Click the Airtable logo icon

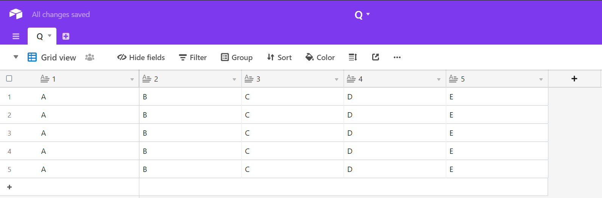(x=16, y=14)
